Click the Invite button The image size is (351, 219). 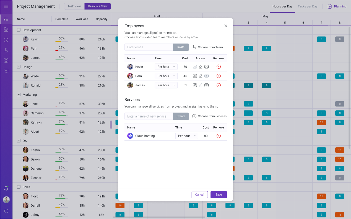point(181,47)
